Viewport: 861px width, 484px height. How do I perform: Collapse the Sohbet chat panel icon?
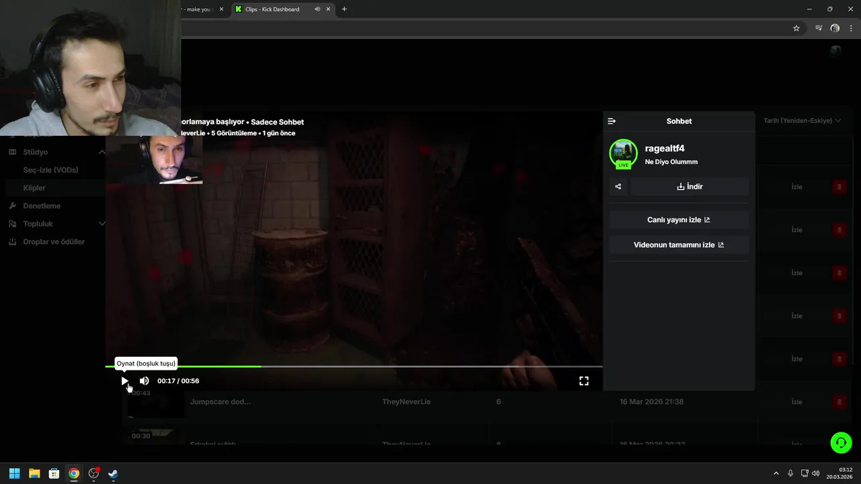[x=611, y=121]
